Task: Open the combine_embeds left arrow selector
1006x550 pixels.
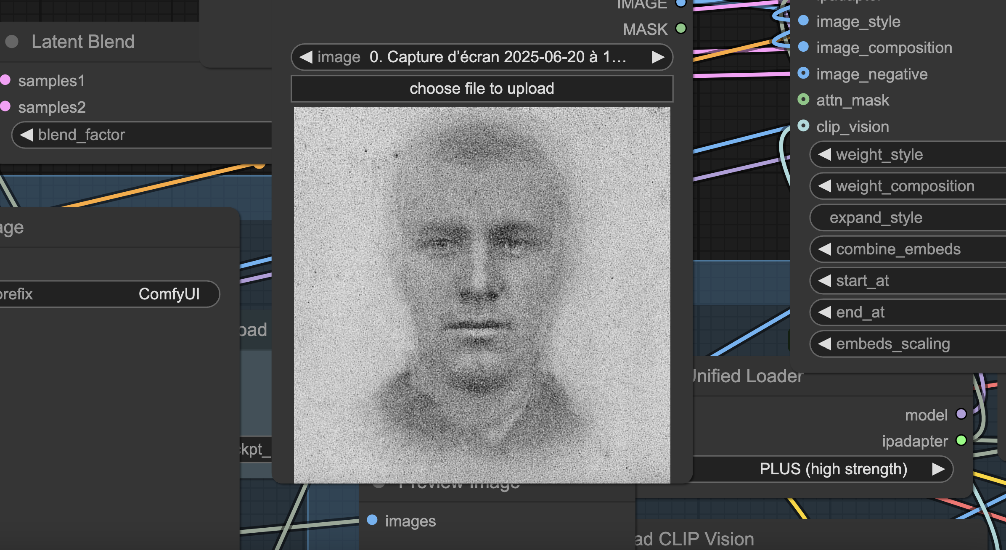Action: (x=824, y=249)
